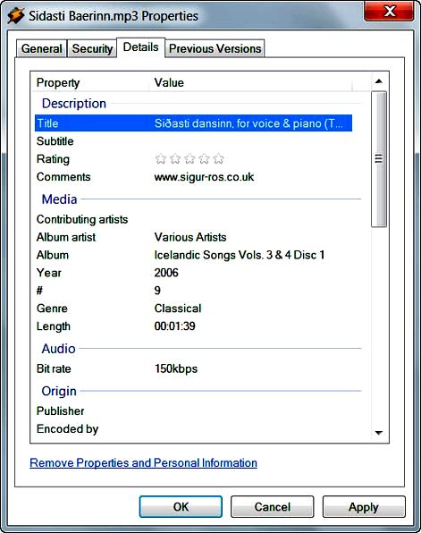
Task: Click the 00:01:39 length value
Action: 174,326
